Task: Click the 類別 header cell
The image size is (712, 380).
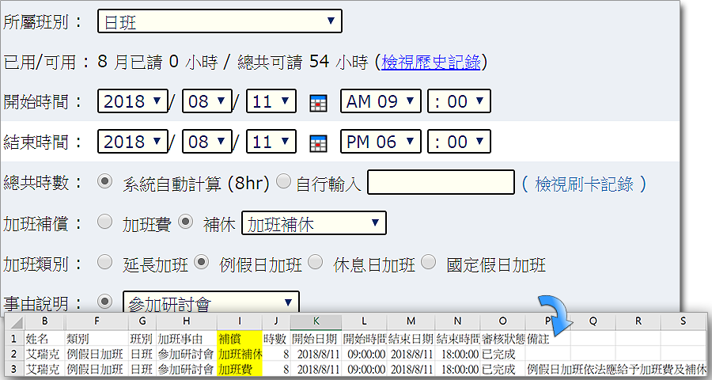Action: pyautogui.click(x=97, y=339)
